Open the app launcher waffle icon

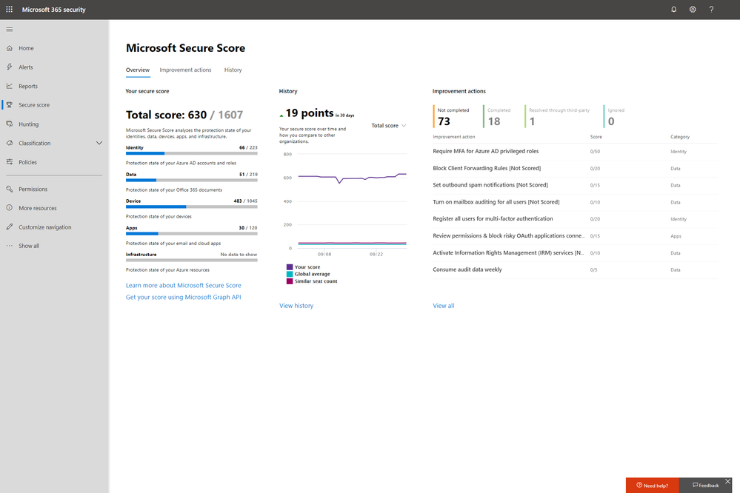[9, 10]
